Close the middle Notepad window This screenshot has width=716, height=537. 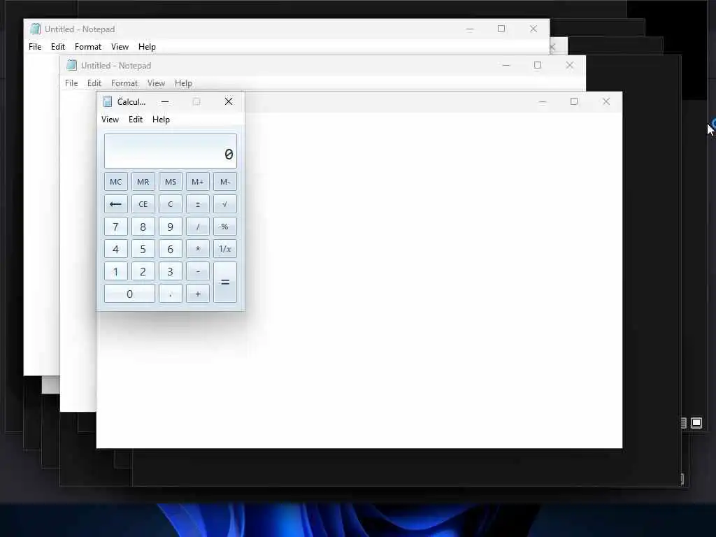[x=569, y=65]
